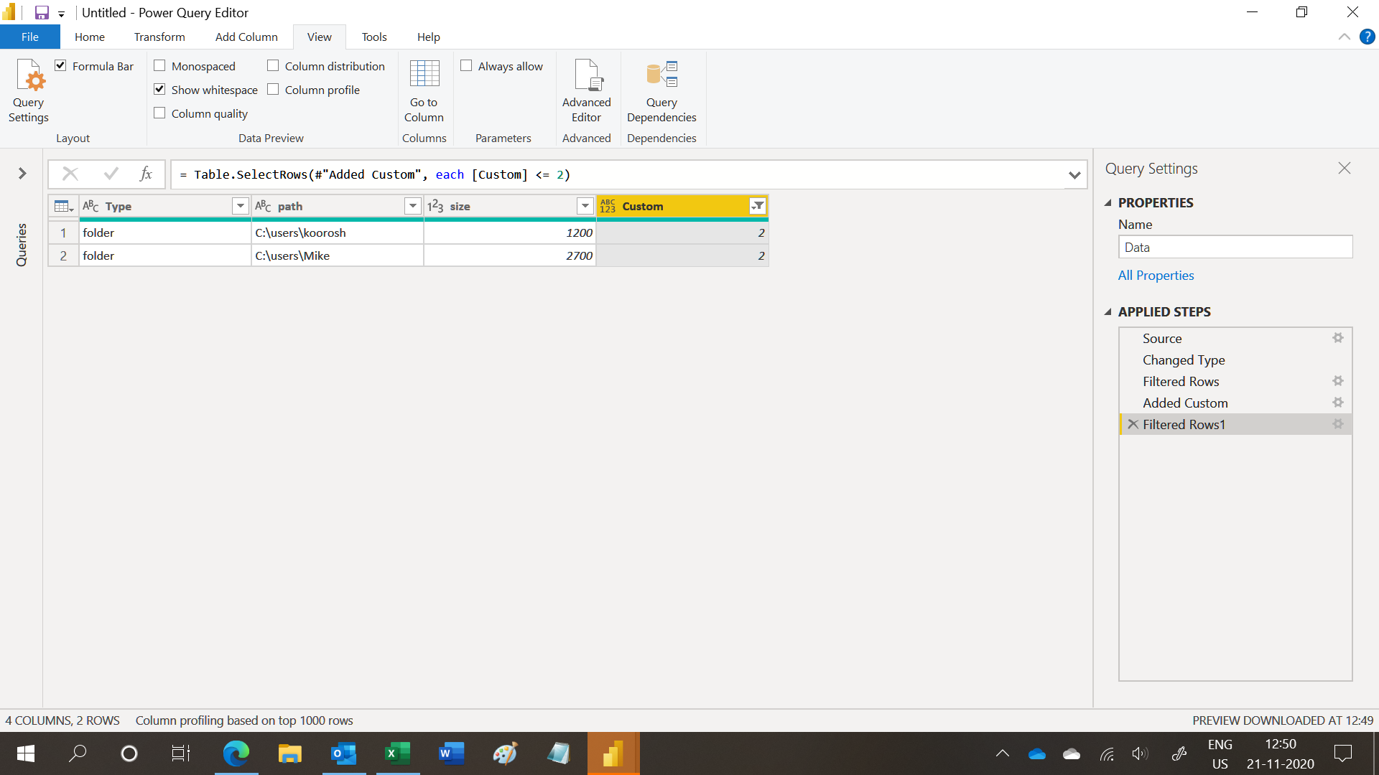1379x775 pixels.
Task: Select the Added Custom applied step
Action: 1235,403
